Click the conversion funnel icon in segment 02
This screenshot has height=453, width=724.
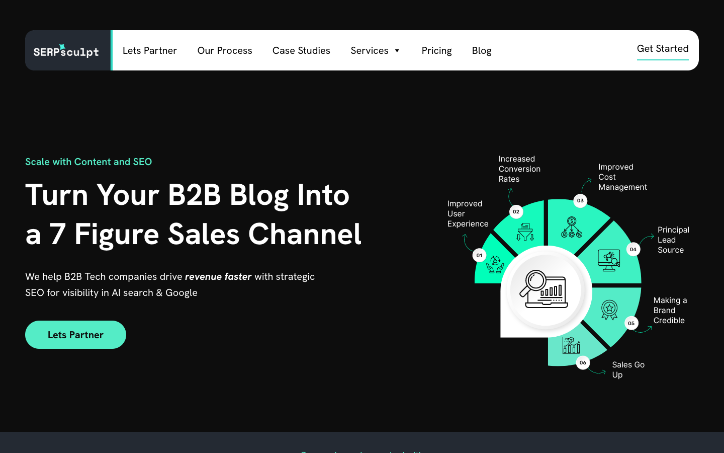coord(525,232)
